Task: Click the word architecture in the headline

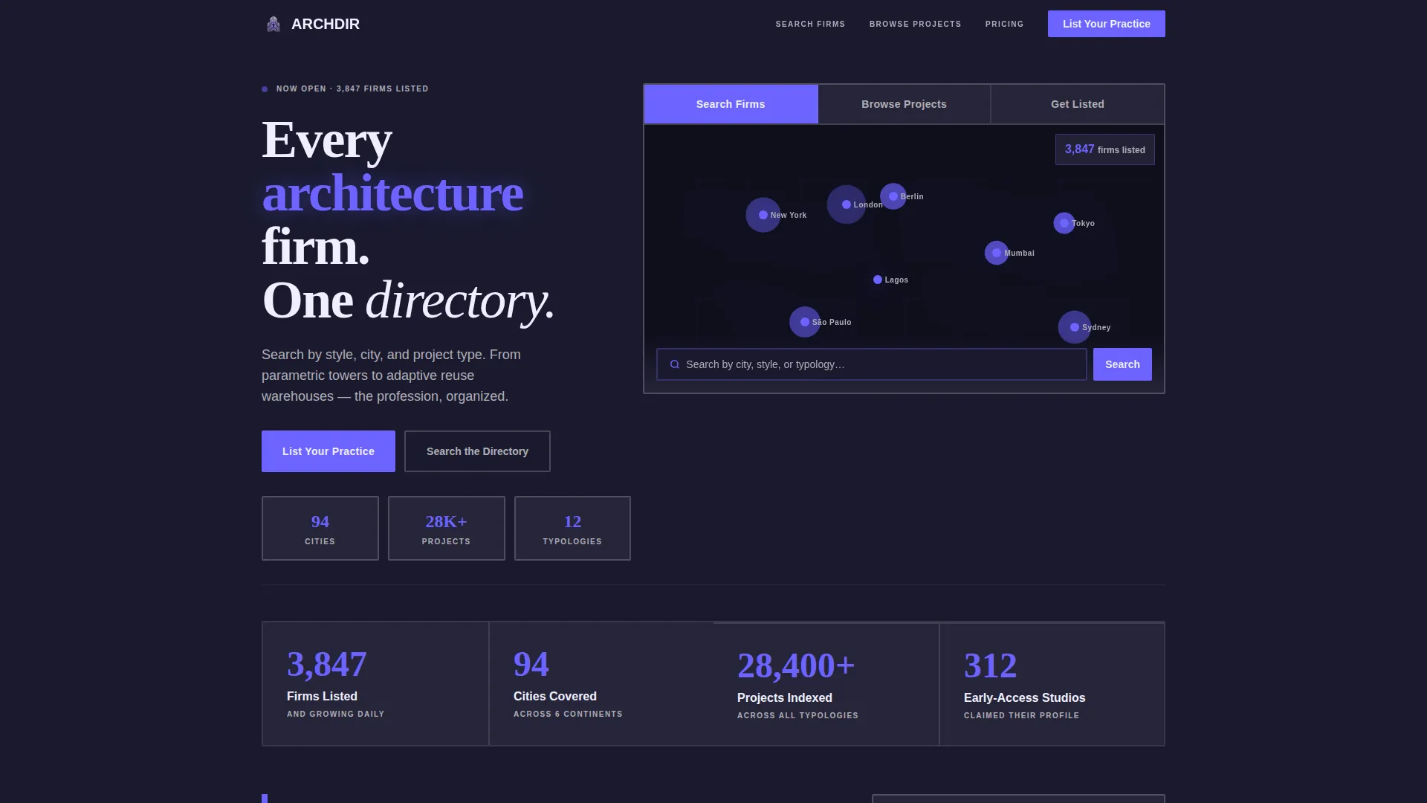Action: point(392,193)
